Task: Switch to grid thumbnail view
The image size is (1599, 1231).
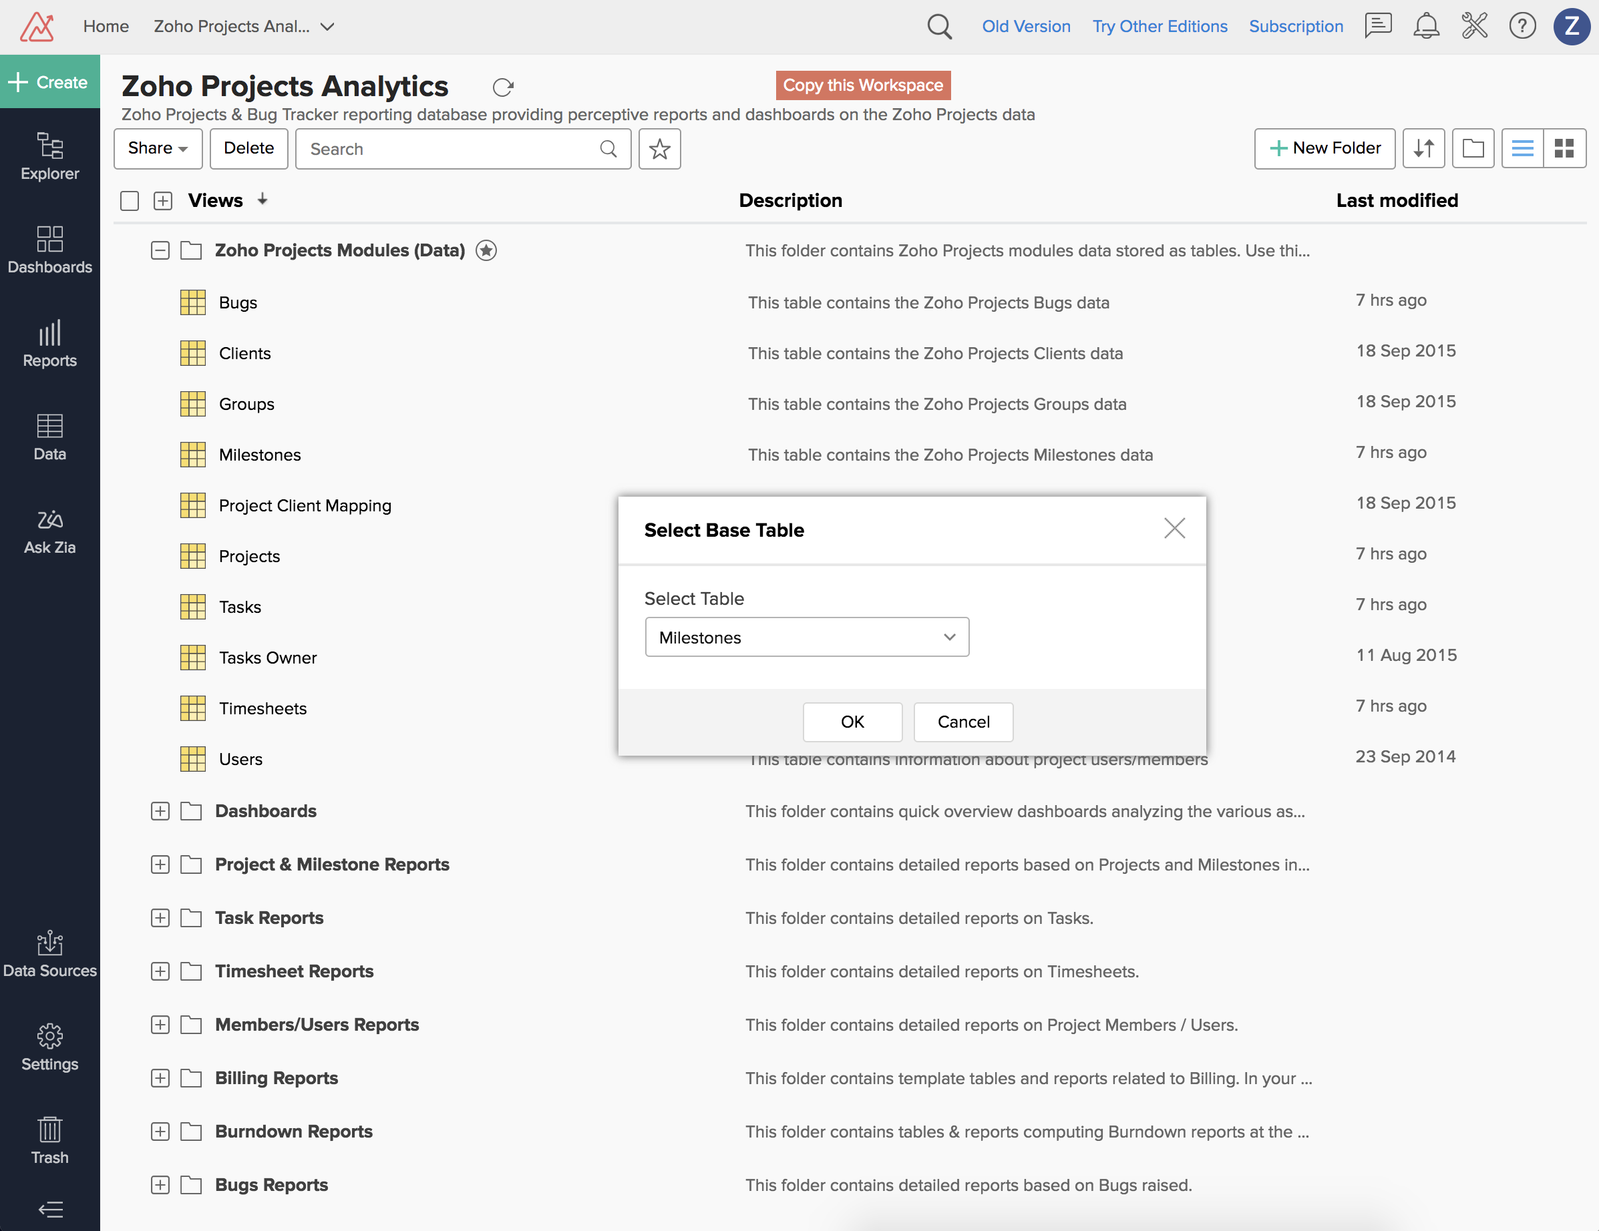Action: pyautogui.click(x=1564, y=149)
